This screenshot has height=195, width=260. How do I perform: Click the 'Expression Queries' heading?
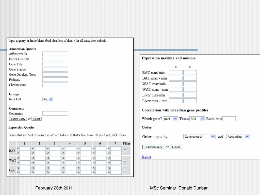22,127
